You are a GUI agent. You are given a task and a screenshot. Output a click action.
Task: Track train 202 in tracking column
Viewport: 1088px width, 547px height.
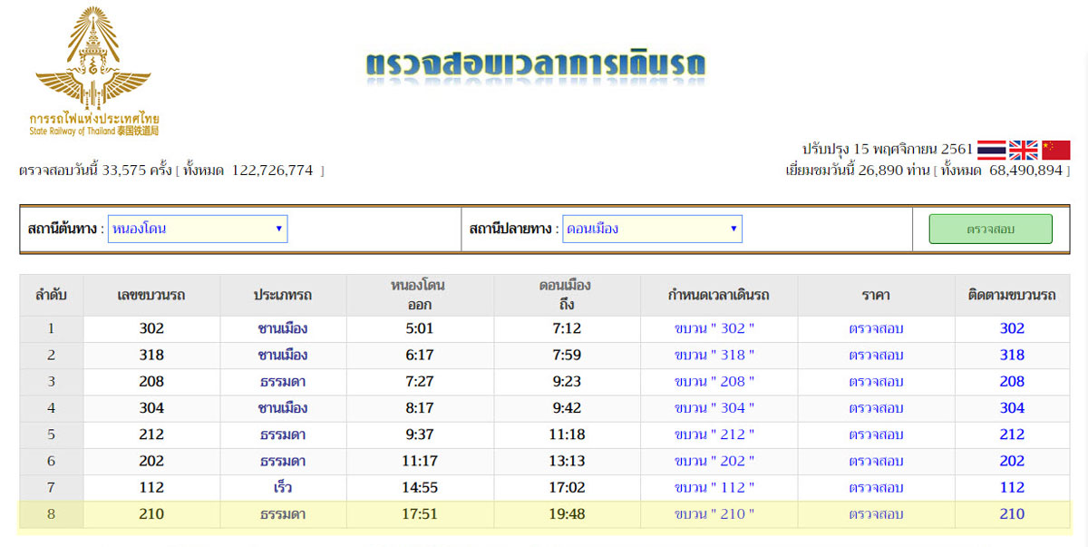pos(1012,461)
